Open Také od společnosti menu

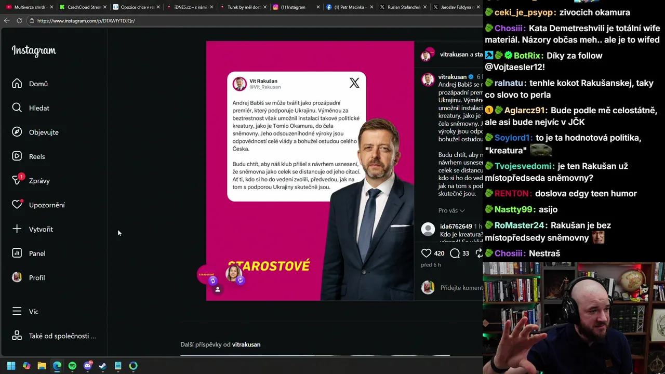[54, 336]
